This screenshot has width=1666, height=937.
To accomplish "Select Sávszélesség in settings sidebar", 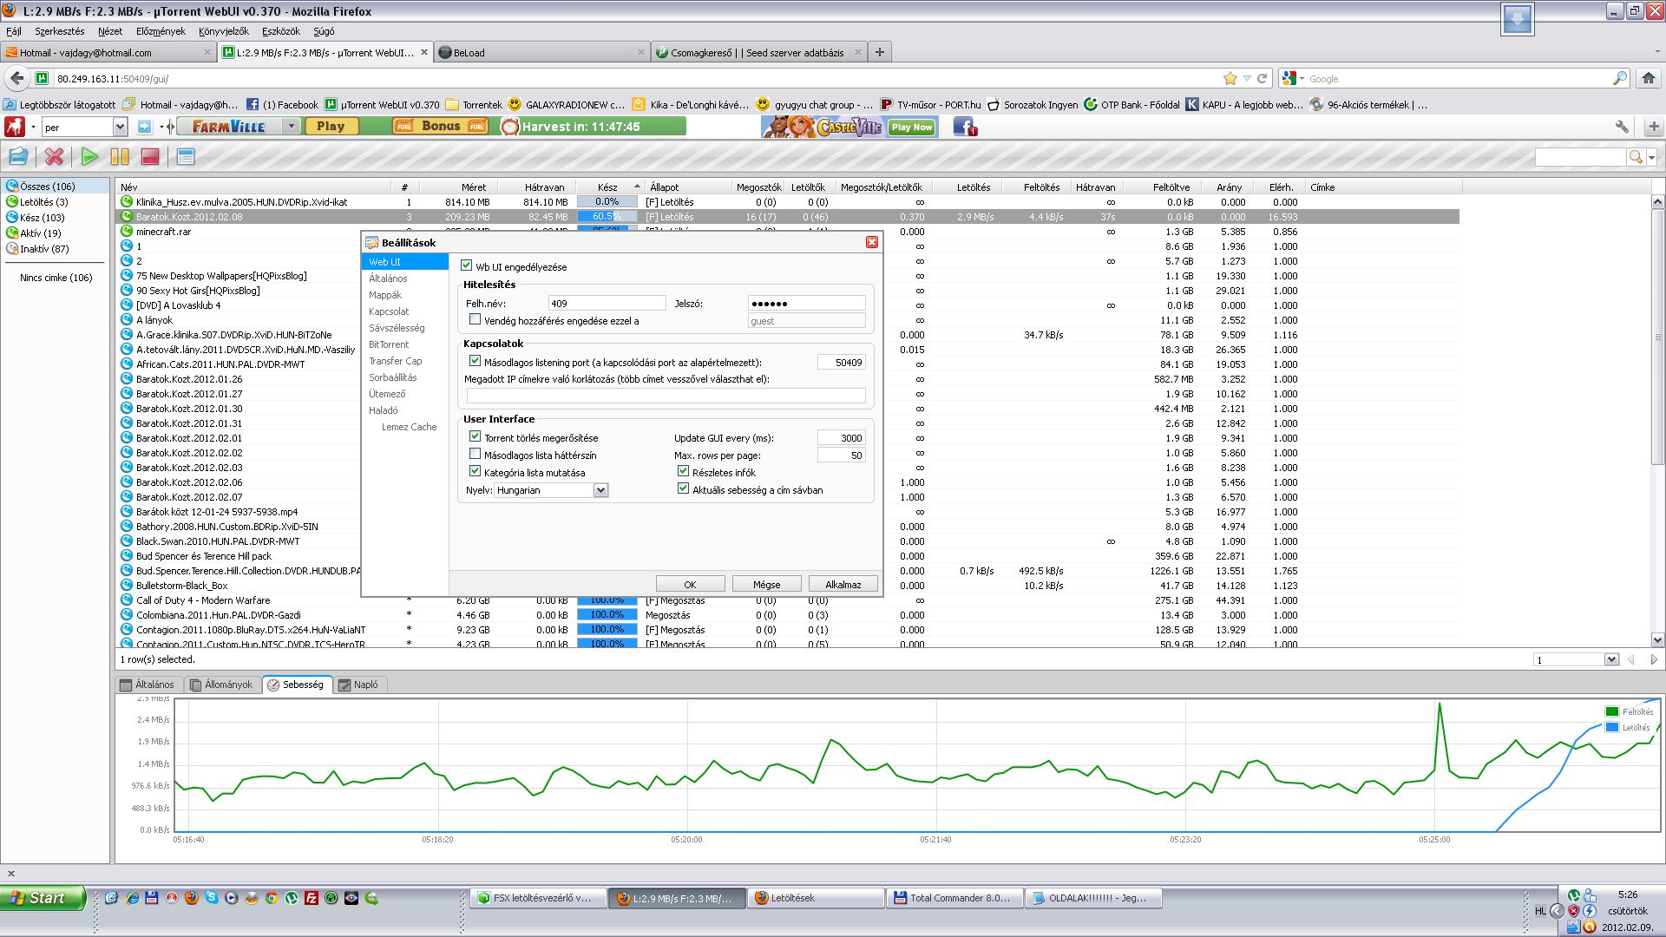I will (x=397, y=328).
